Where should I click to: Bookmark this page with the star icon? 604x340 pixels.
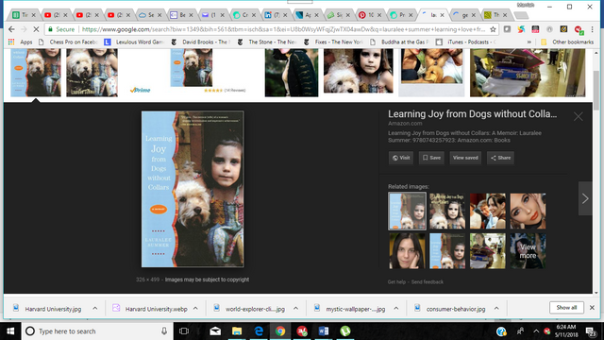tap(493, 29)
